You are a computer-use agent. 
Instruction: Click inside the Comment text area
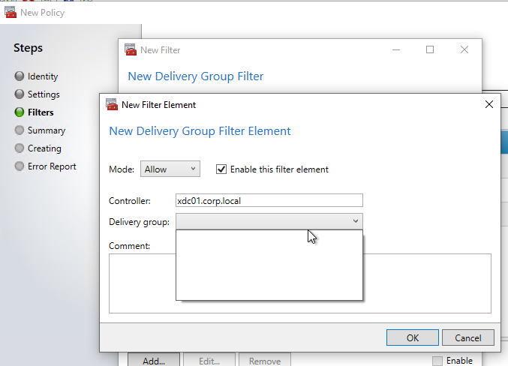tap(427, 283)
